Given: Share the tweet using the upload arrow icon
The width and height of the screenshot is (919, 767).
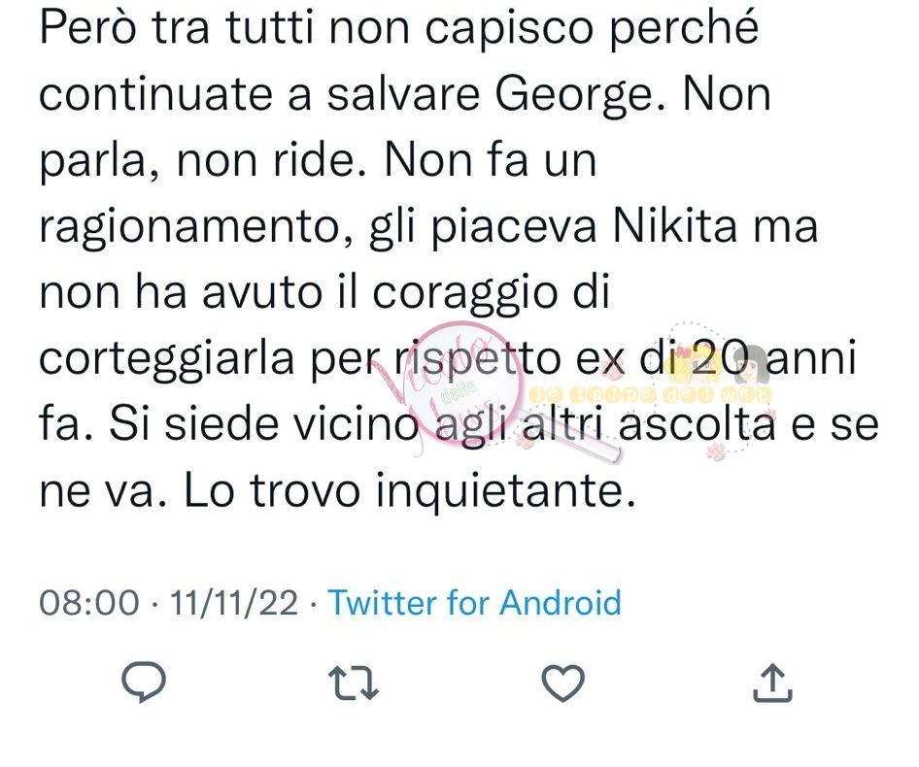Looking at the screenshot, I should point(772,682).
